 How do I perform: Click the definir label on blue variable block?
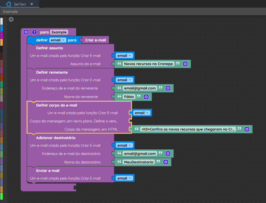[42, 40]
